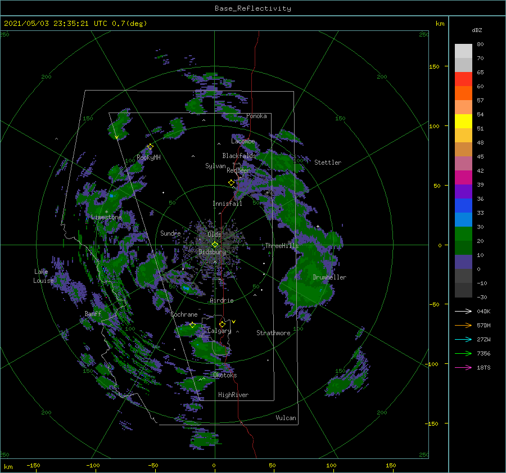Select the red 60-65 dBZ swatch

[463, 79]
